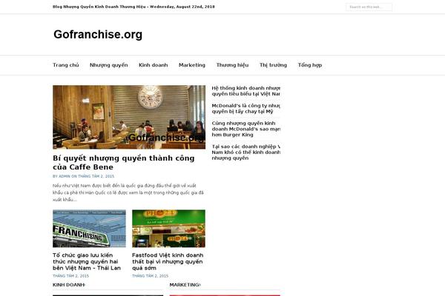Open the MARKETING section heading

(x=185, y=285)
